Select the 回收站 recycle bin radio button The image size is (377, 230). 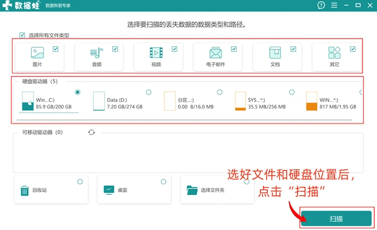(x=80, y=182)
